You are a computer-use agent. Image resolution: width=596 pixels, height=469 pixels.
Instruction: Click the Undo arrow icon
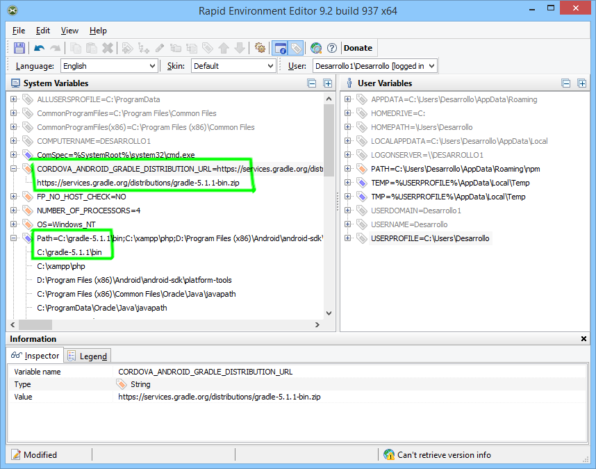point(39,48)
